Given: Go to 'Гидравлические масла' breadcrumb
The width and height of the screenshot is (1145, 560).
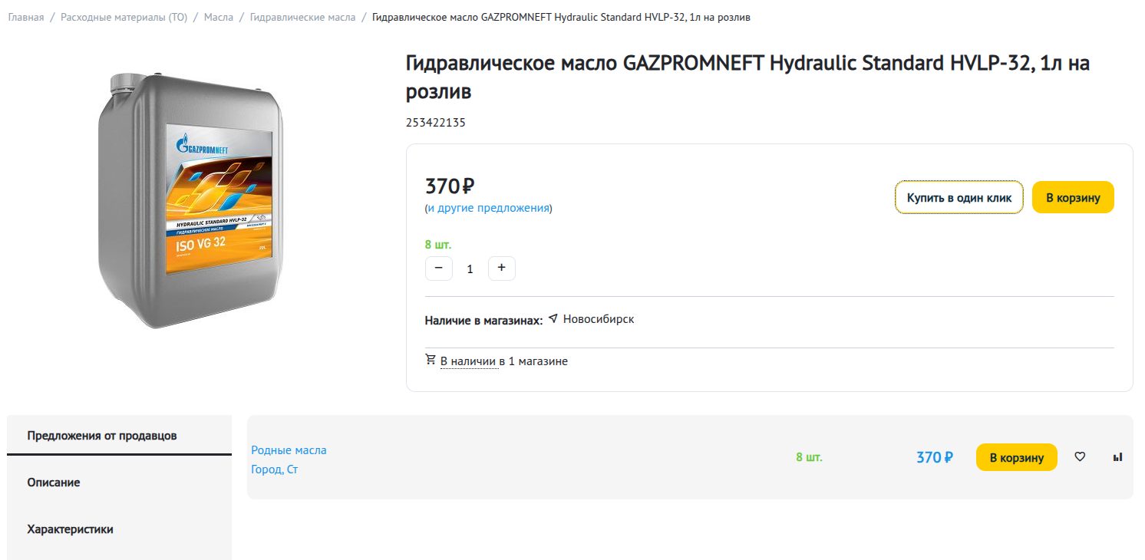Looking at the screenshot, I should pyautogui.click(x=302, y=17).
